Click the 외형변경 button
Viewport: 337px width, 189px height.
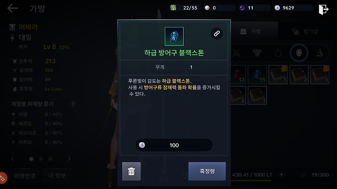tap(25, 176)
